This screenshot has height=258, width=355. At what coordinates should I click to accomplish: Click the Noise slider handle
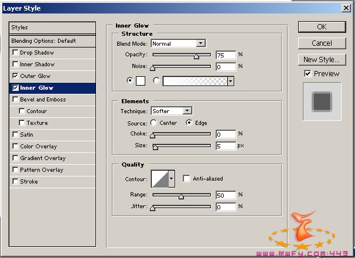click(152, 68)
